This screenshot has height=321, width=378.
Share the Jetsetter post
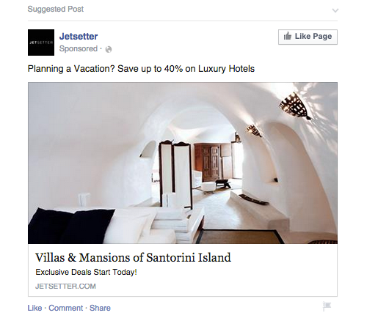(100, 308)
